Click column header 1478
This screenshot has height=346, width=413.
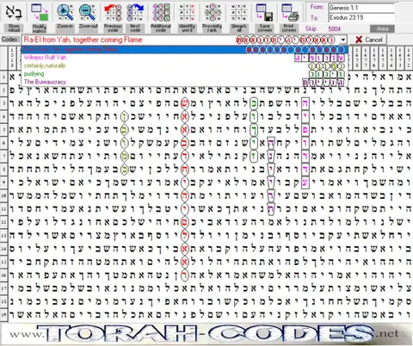(357, 58)
